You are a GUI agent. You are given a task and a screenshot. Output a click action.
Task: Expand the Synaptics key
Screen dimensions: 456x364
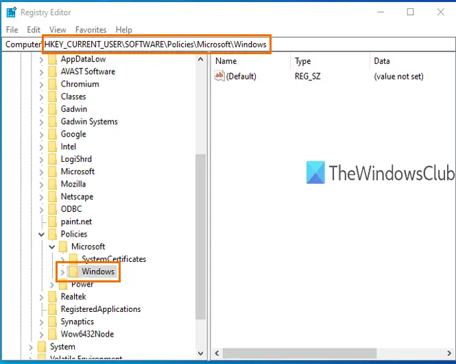pos(41,322)
